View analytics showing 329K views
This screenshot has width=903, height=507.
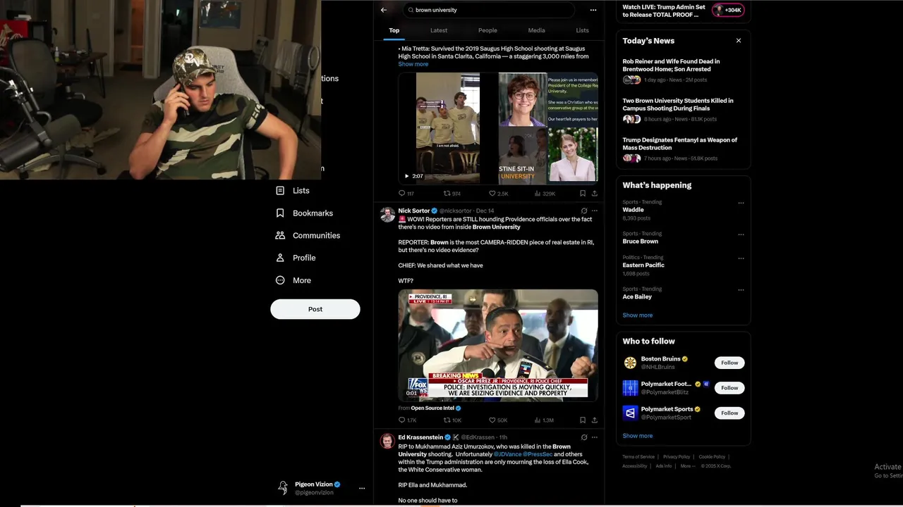[545, 194]
